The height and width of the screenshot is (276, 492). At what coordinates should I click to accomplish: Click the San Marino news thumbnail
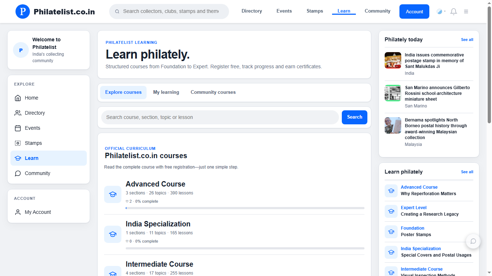pyautogui.click(x=393, y=93)
